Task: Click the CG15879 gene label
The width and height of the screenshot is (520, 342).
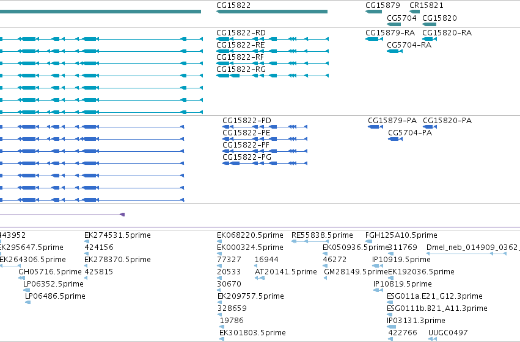Action: (x=383, y=5)
